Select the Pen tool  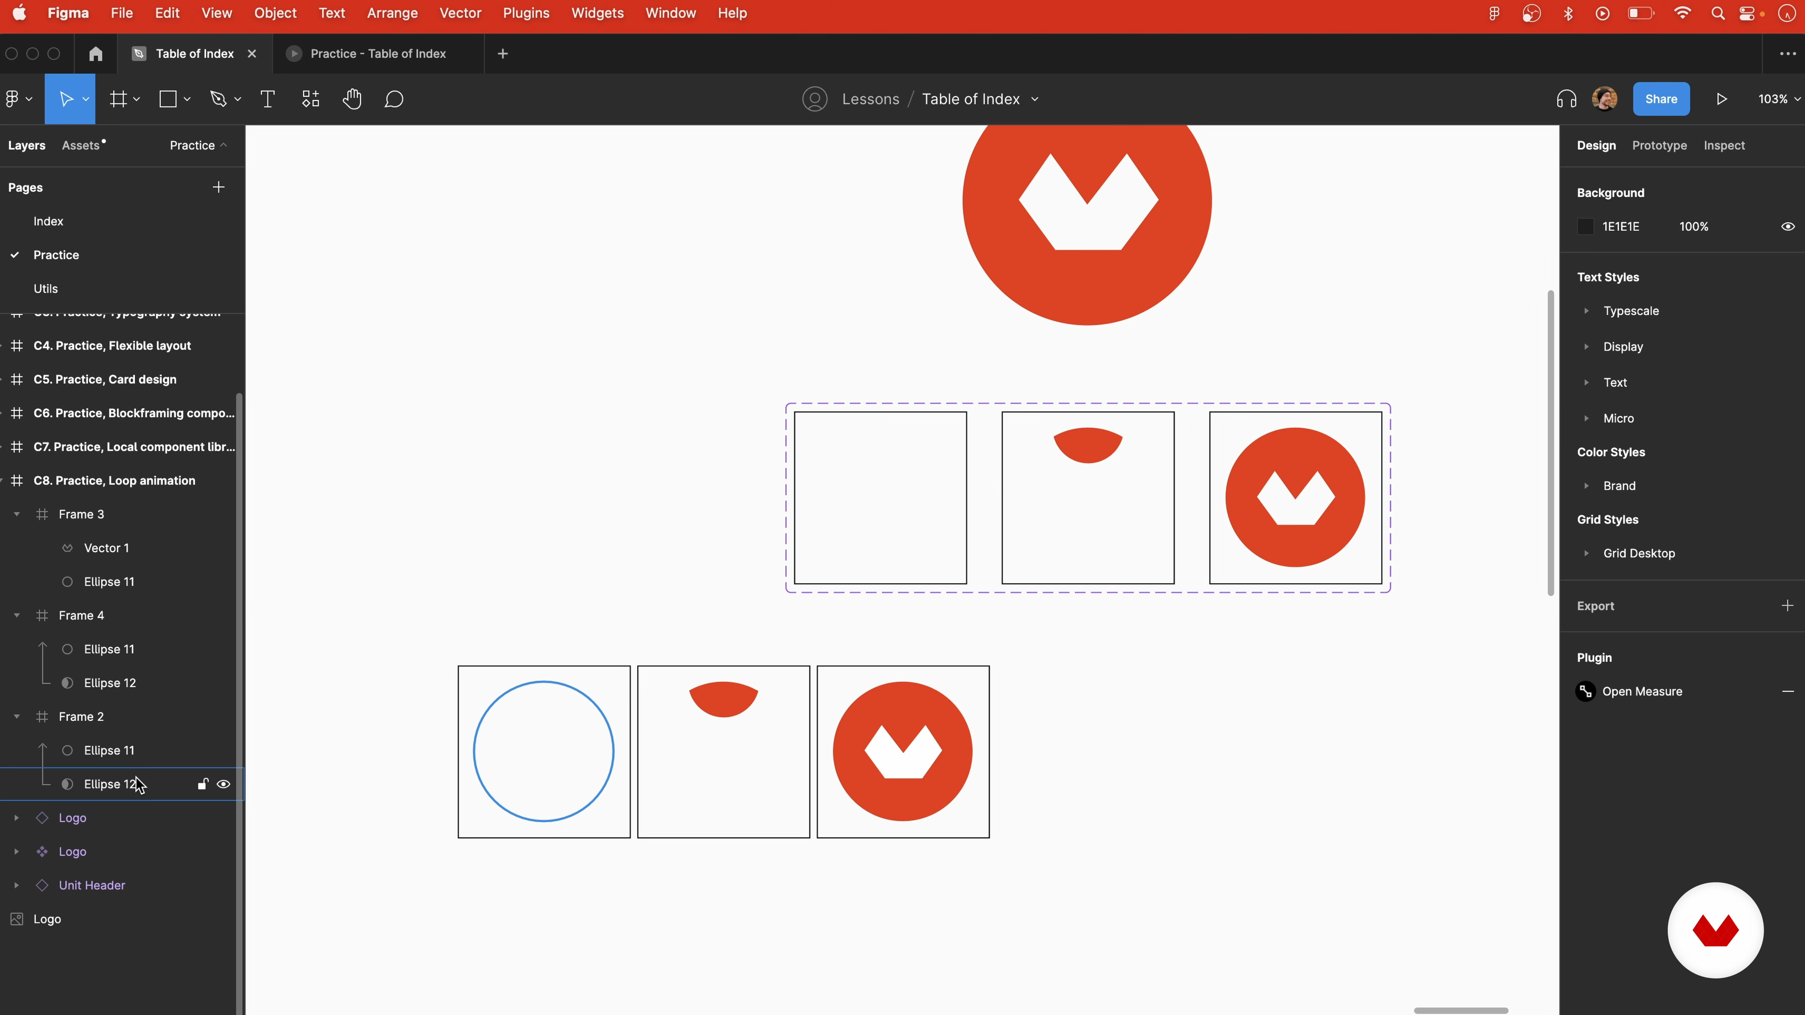(218, 99)
